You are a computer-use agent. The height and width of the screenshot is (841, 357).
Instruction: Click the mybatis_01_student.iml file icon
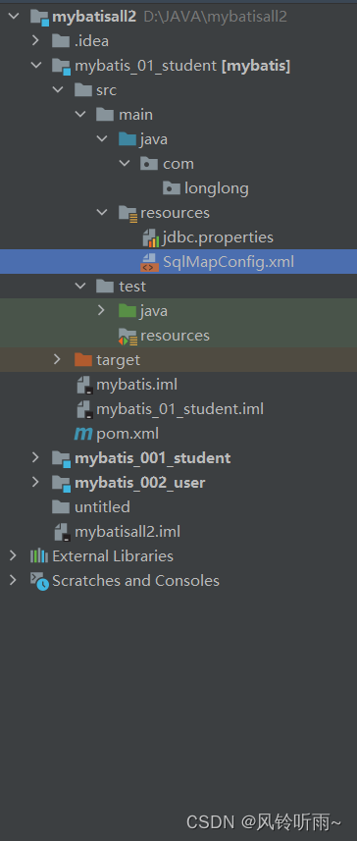pos(84,410)
